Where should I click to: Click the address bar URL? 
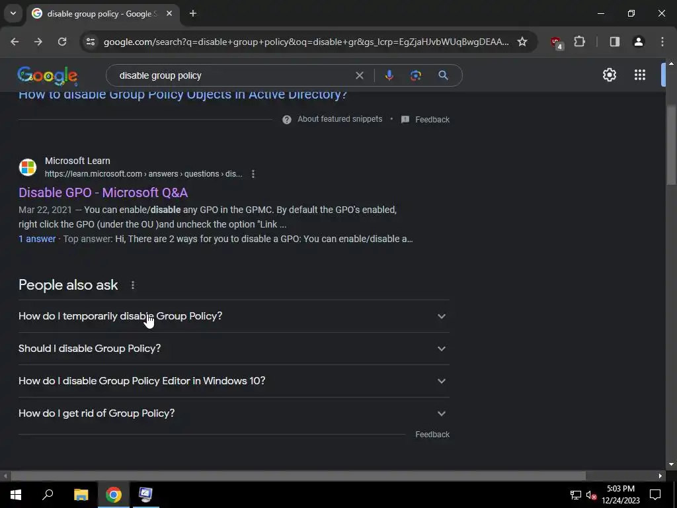click(306, 42)
